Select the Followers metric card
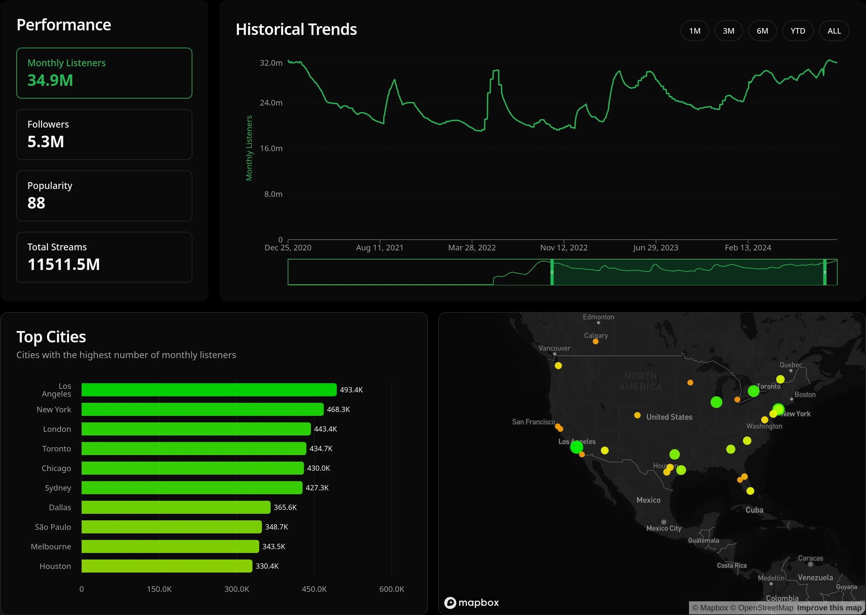866x615 pixels. pos(104,134)
